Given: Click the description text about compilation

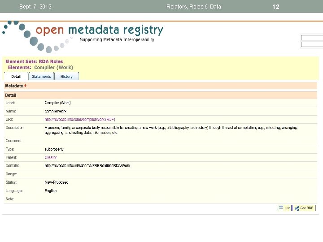Looking at the screenshot, I should [x=171, y=130].
